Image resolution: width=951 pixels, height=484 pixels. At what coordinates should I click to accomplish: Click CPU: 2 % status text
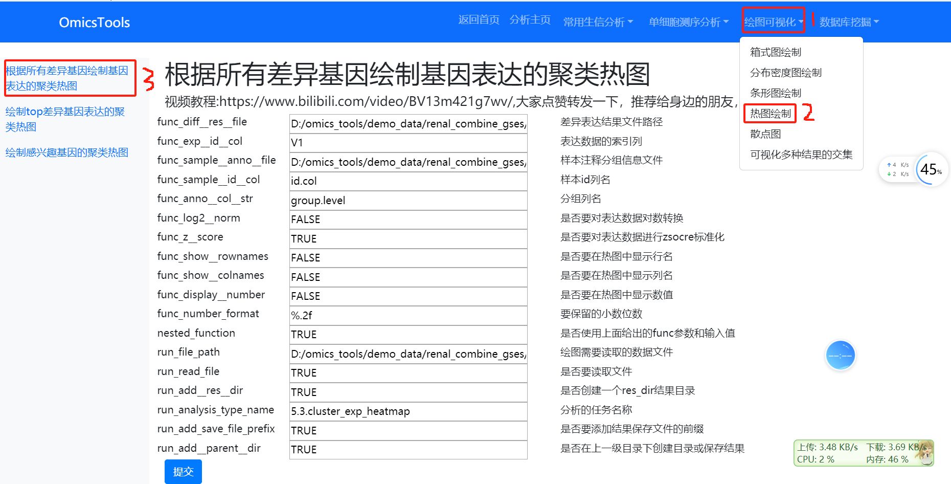point(816,459)
